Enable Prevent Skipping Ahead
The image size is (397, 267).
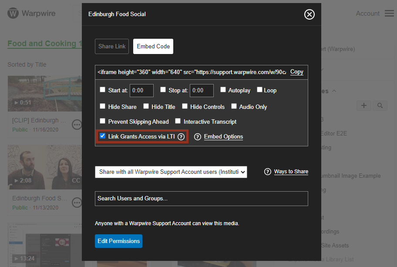coord(103,121)
